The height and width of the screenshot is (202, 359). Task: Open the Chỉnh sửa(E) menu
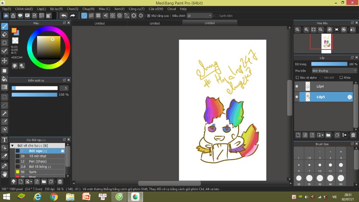(24, 9)
